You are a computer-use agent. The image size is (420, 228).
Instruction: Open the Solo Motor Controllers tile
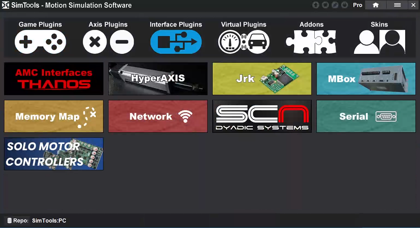pyautogui.click(x=53, y=154)
